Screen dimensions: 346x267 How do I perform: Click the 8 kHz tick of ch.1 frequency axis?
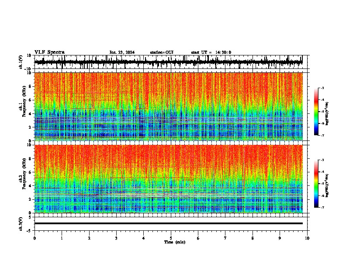click(x=31, y=86)
